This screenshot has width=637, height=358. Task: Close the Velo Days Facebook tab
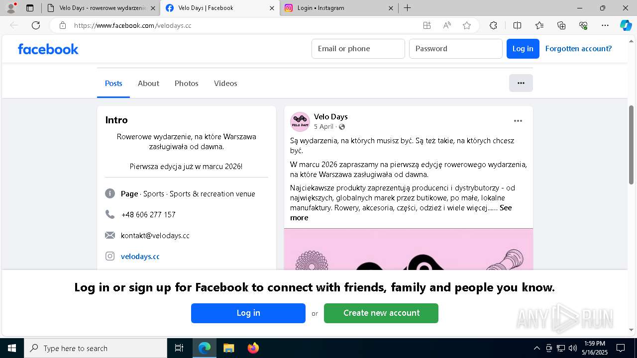click(x=272, y=8)
